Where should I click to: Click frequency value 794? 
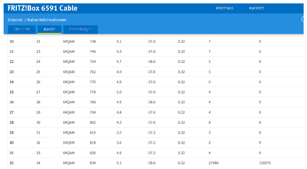coord(93,112)
